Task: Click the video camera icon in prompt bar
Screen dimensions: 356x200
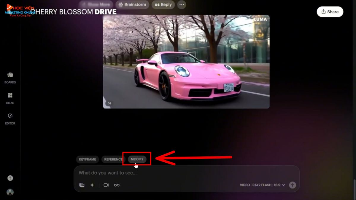Action: click(x=106, y=185)
